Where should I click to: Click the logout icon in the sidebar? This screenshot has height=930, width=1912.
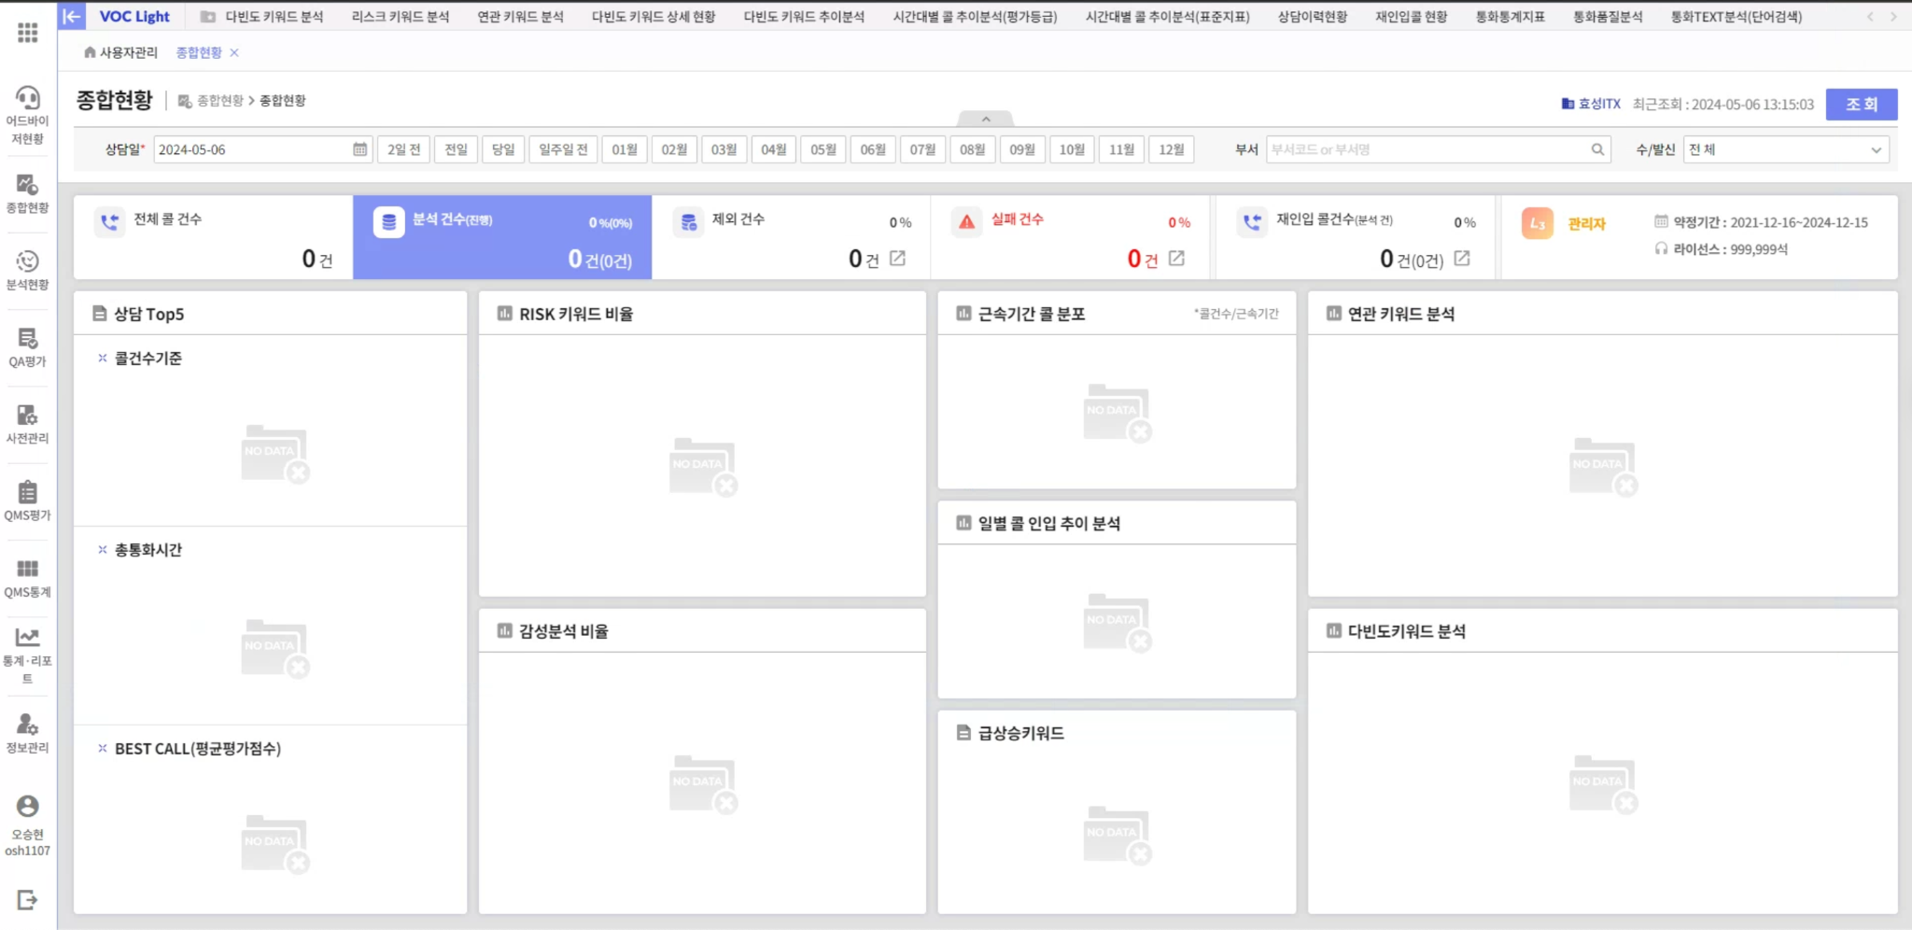point(27,900)
